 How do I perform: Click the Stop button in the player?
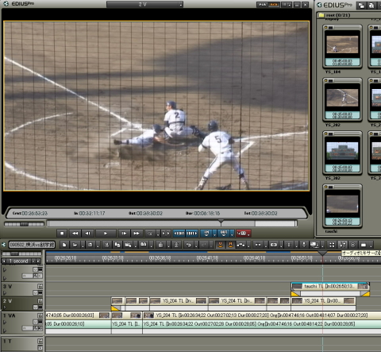62,234
